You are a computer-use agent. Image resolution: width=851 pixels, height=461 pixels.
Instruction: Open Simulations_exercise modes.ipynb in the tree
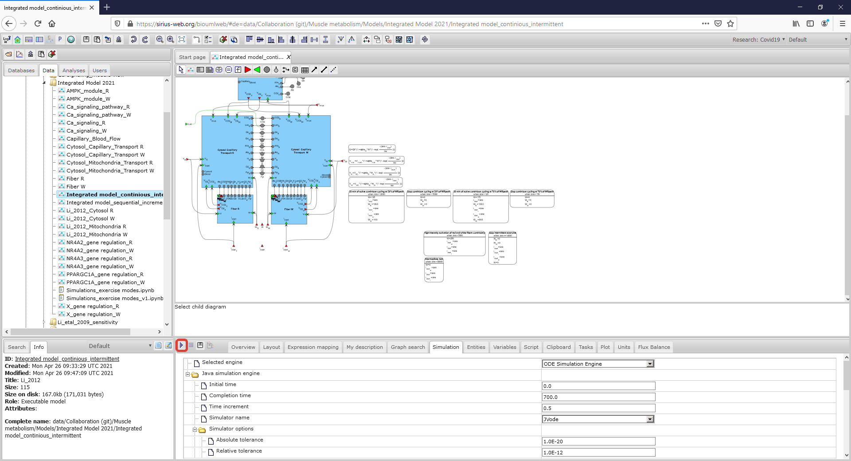[110, 290]
